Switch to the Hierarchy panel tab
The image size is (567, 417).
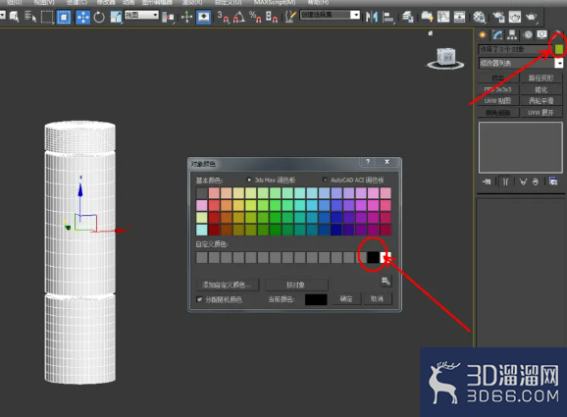tap(512, 35)
